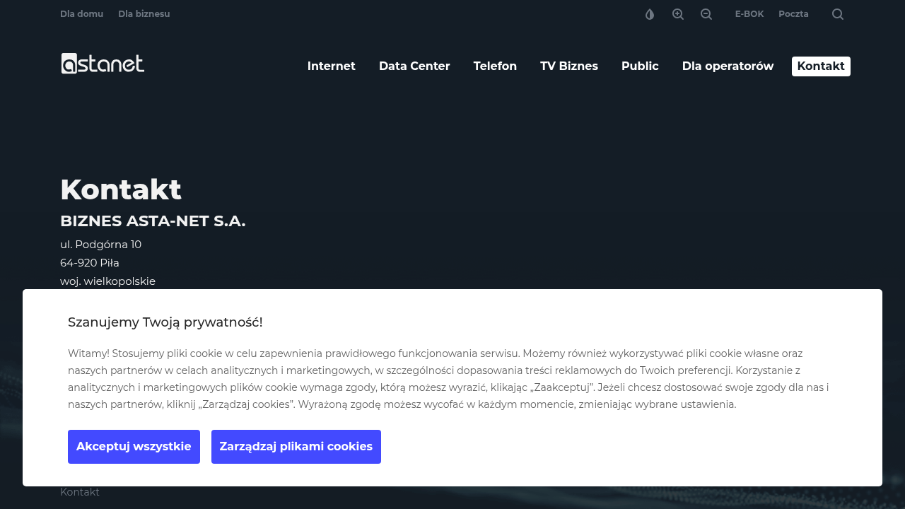This screenshot has height=509, width=905.
Task: Choose Public in the main menu
Action: coord(640,66)
